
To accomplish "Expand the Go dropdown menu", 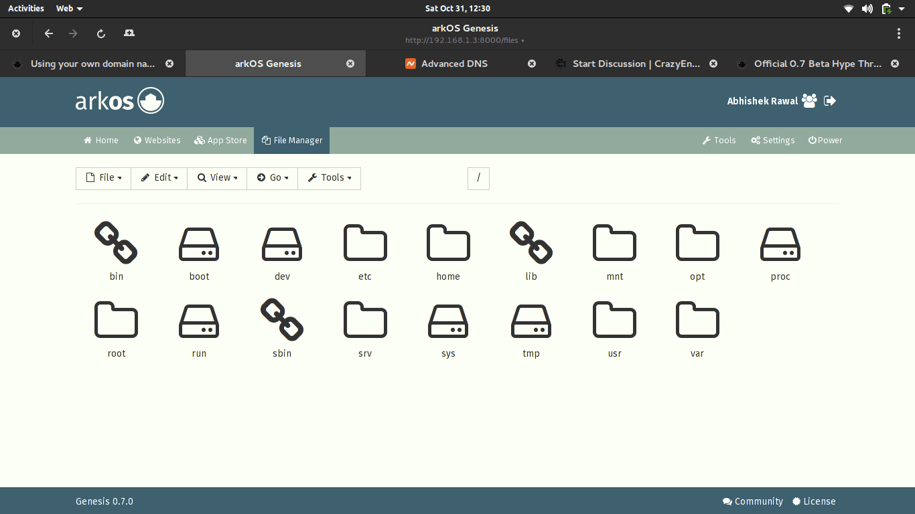I will [273, 178].
